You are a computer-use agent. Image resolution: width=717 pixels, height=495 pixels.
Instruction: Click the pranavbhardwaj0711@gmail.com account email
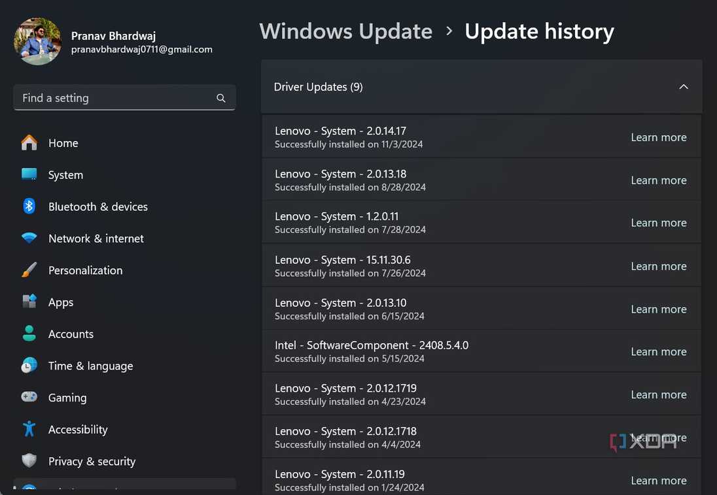142,50
